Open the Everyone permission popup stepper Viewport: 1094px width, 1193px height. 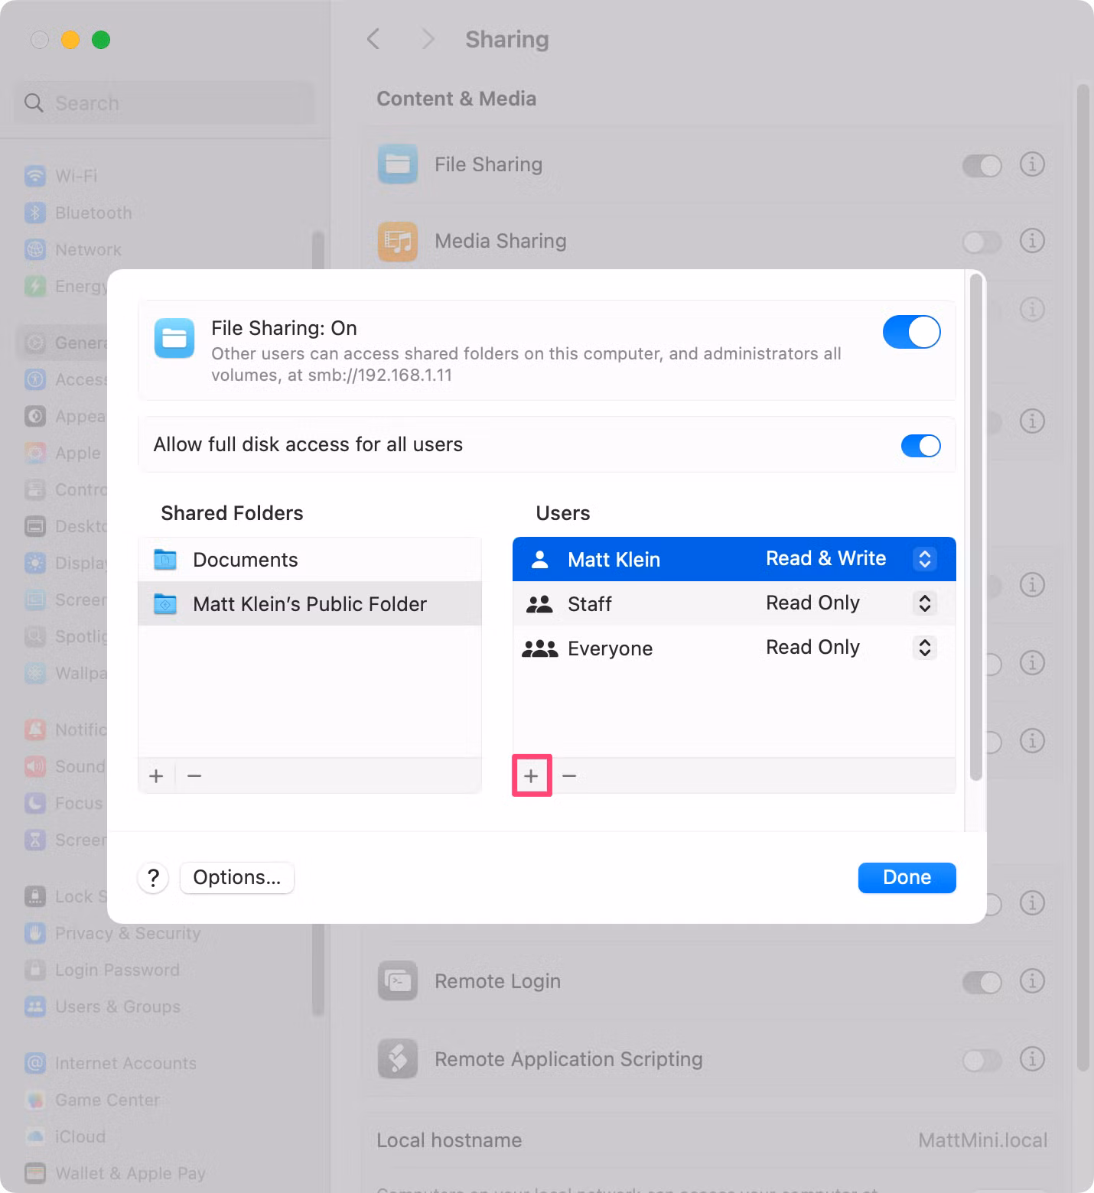tap(925, 648)
